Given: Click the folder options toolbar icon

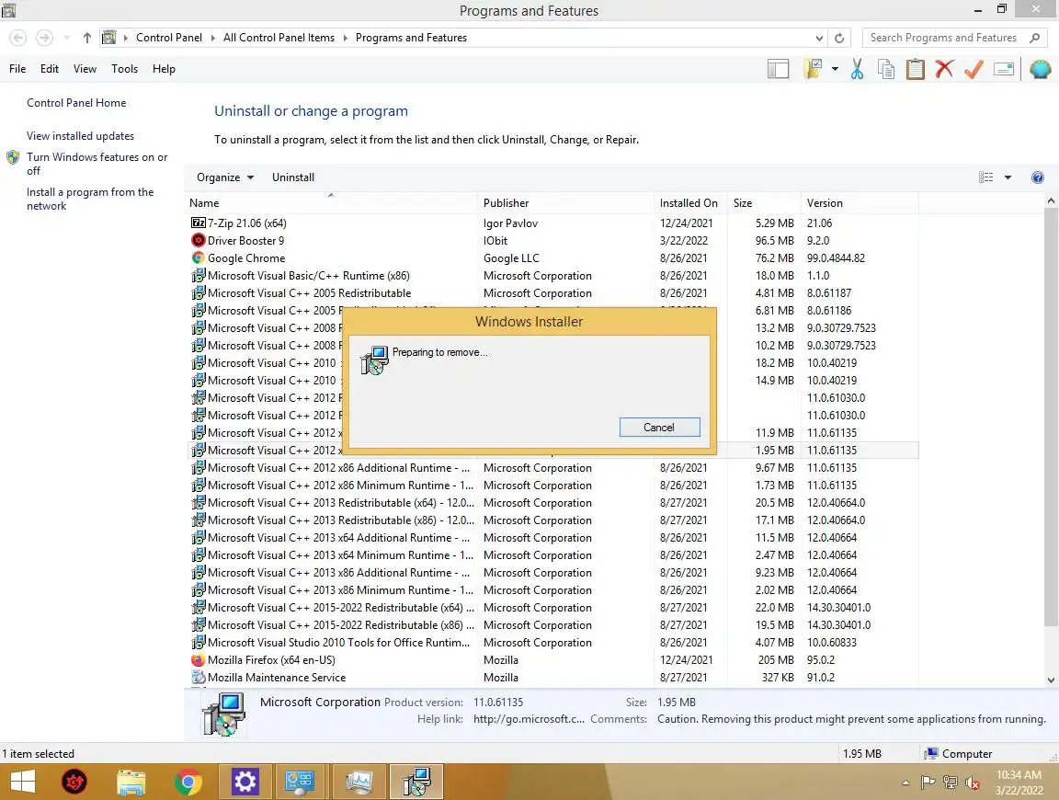Looking at the screenshot, I should click(814, 69).
